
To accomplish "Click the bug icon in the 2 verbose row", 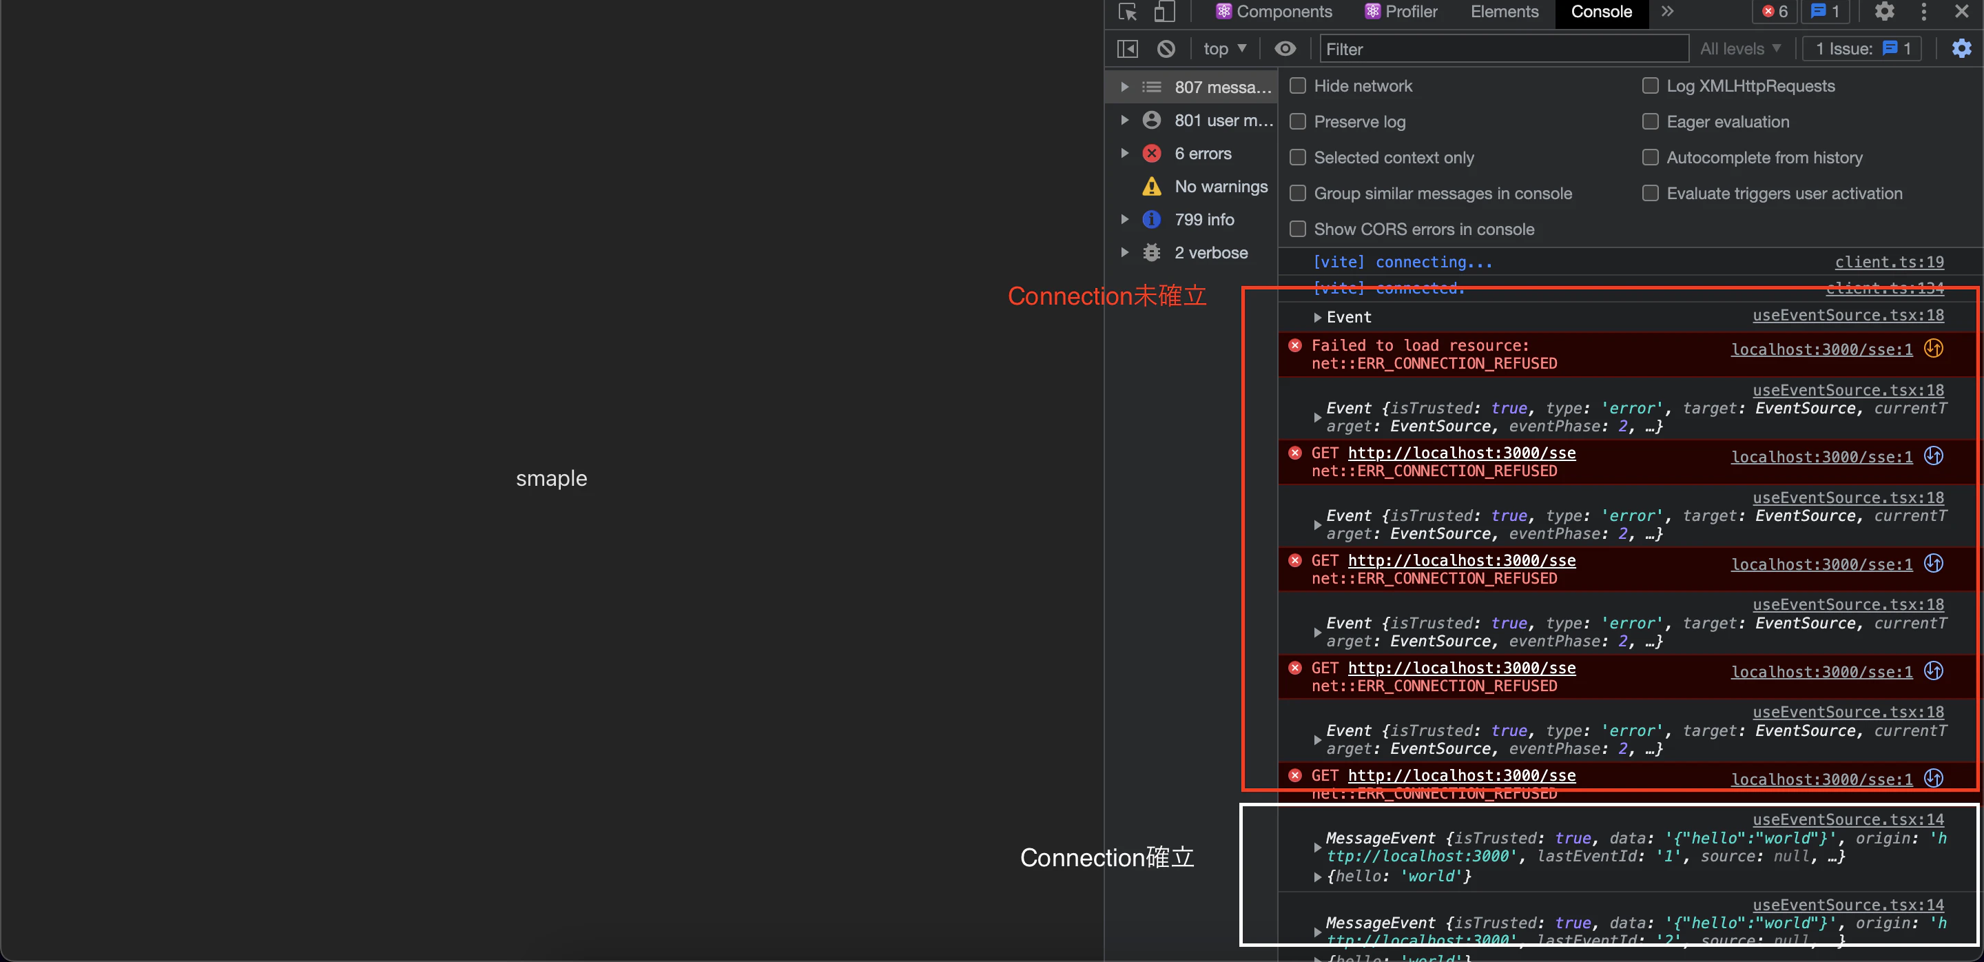I will (x=1151, y=254).
